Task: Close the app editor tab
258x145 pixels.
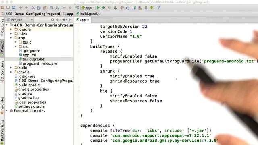Action: 88,20
